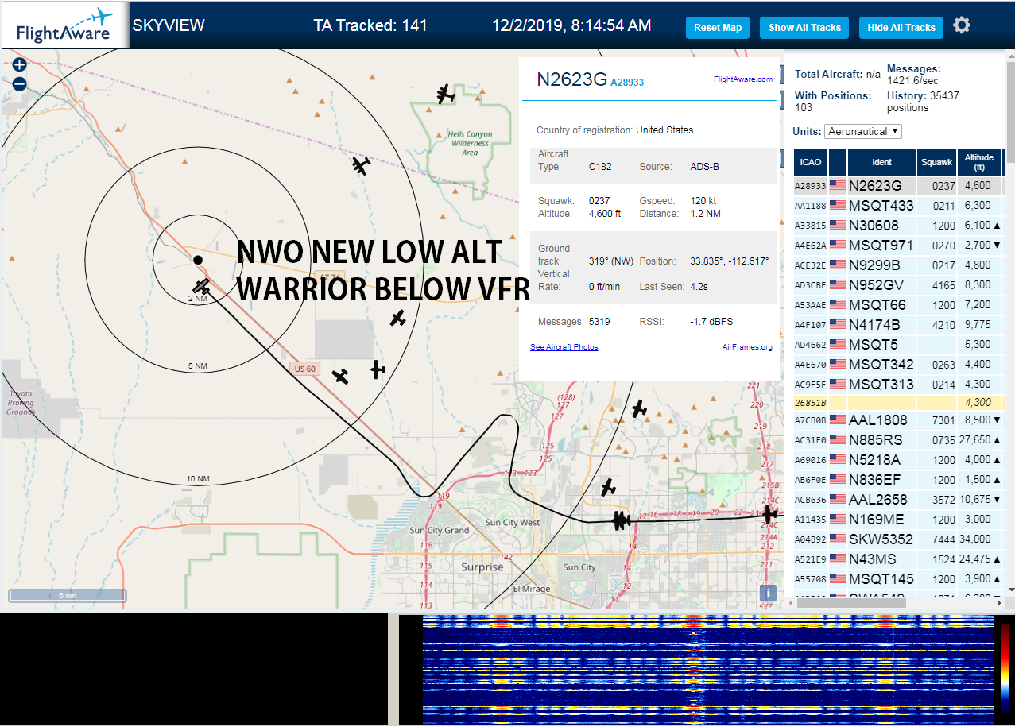Select the 26851B highlighted row
Viewport: 1015px width, 727px height.
pos(898,403)
